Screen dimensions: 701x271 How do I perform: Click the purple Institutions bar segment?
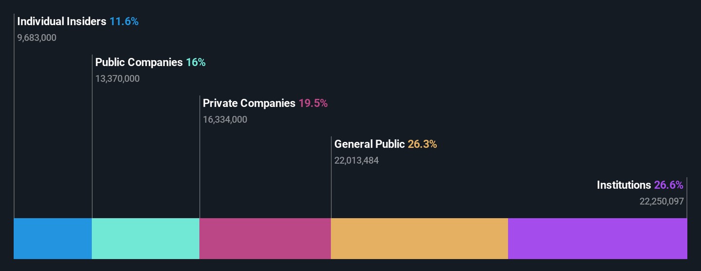597,238
